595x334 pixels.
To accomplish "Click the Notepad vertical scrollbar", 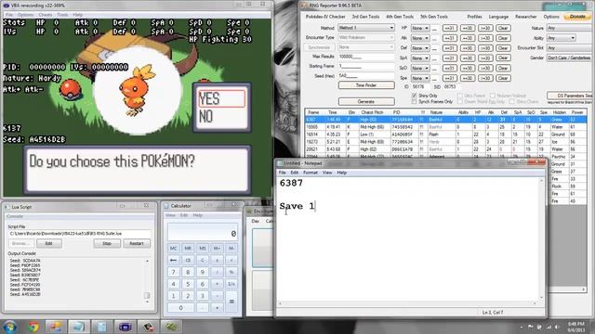I will point(541,239).
